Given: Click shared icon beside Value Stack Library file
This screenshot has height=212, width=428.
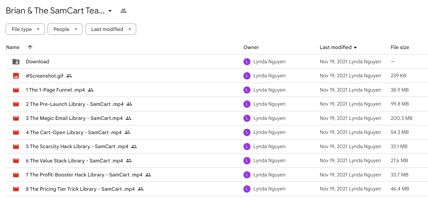Looking at the screenshot, I should (129, 161).
